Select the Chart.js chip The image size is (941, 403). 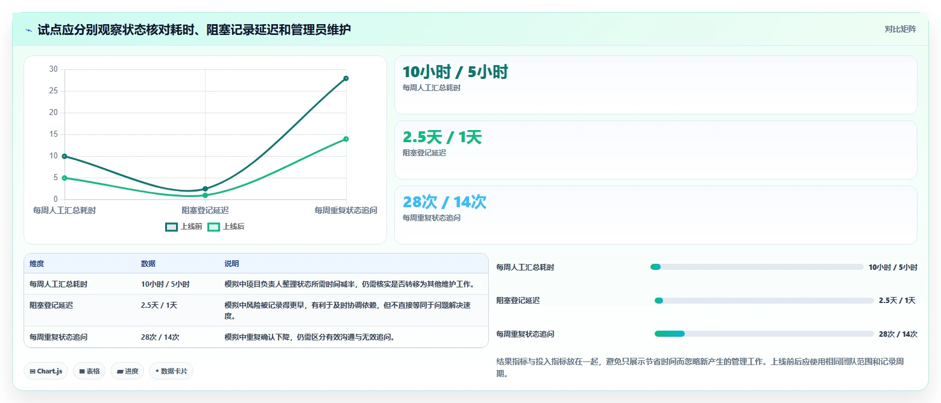[46, 371]
